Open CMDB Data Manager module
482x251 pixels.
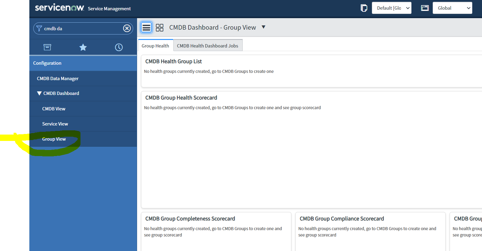(83, 79)
